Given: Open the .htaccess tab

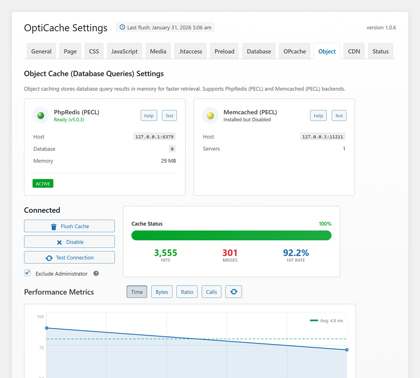Looking at the screenshot, I should tap(190, 51).
